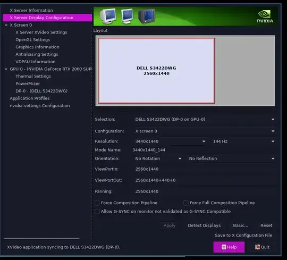The height and width of the screenshot is (260, 287).
Task: Select DP-0 (DELL S3422DWG) entry
Action: pyautogui.click(x=41, y=91)
